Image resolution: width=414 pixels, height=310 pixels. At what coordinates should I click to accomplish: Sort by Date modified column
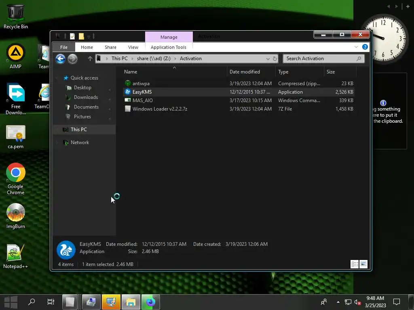coord(245,72)
